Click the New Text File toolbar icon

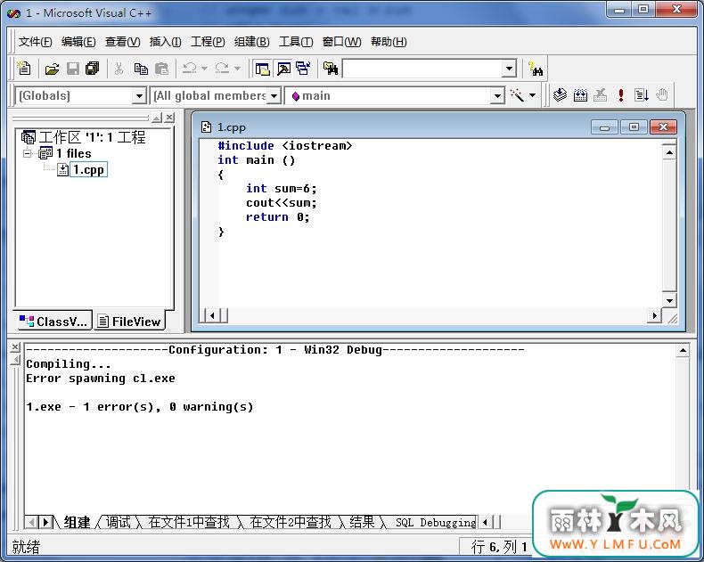point(24,69)
